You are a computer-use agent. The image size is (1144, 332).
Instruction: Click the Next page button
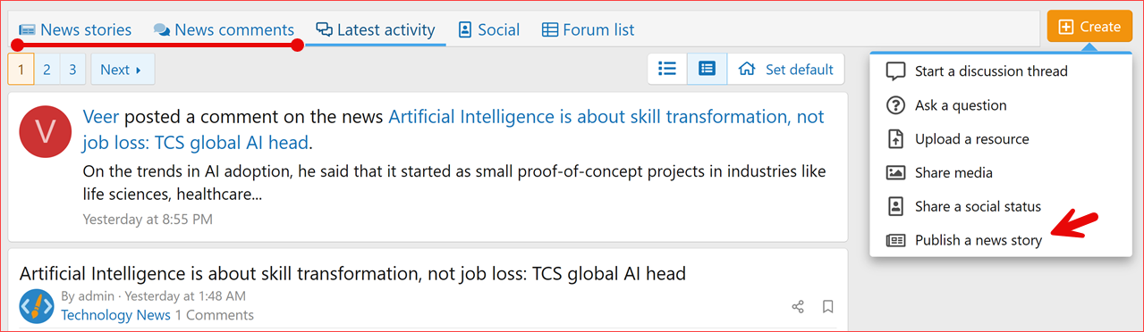click(x=122, y=70)
